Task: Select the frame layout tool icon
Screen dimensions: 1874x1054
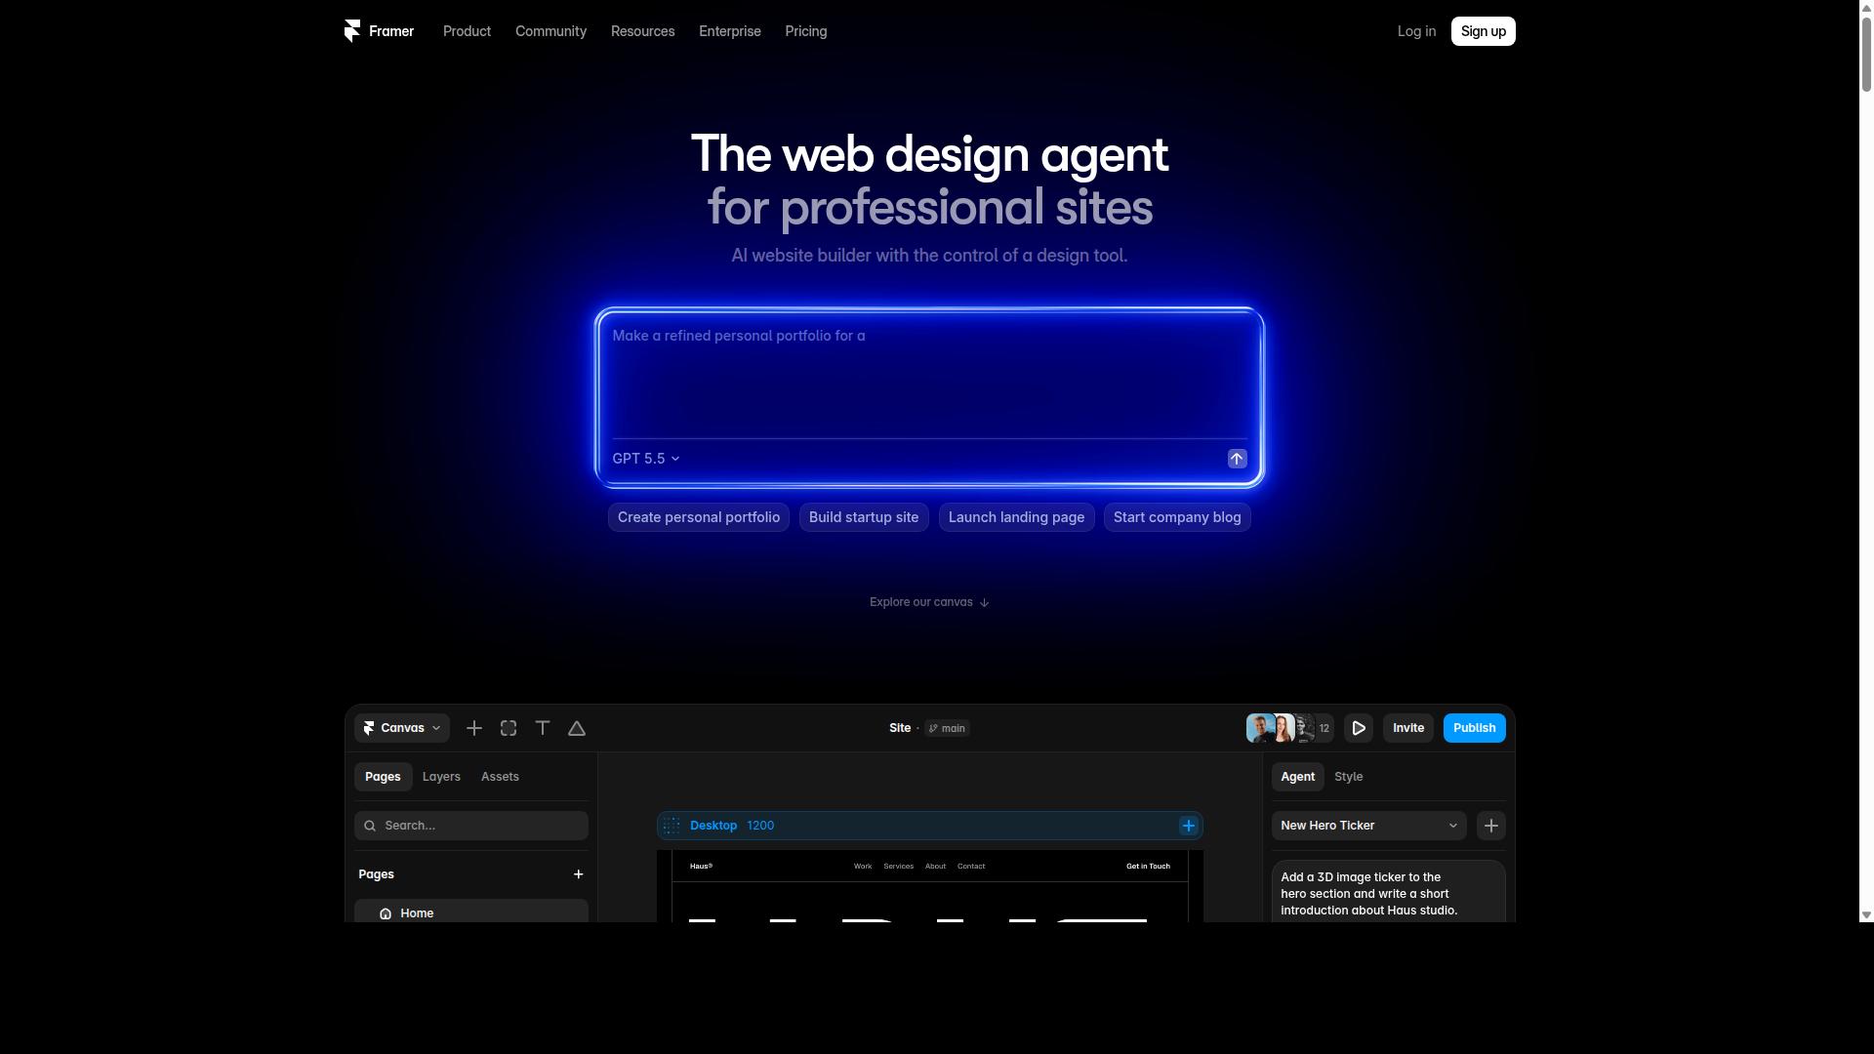Action: click(x=509, y=728)
